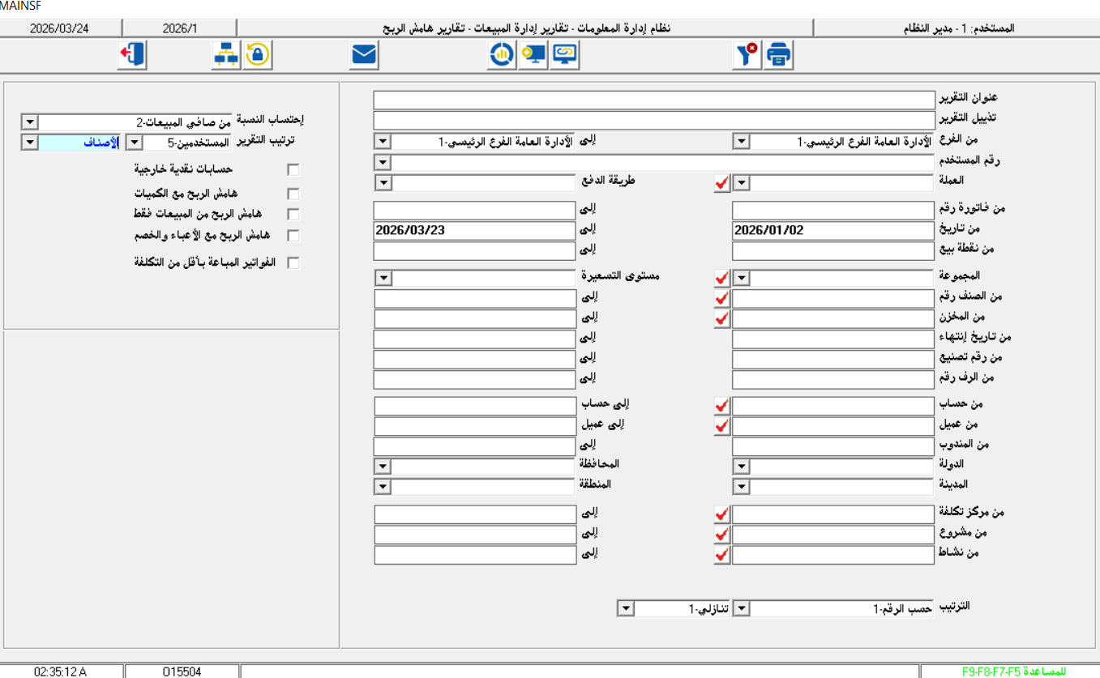Open the من الفرع branch dropdown

tap(740, 141)
